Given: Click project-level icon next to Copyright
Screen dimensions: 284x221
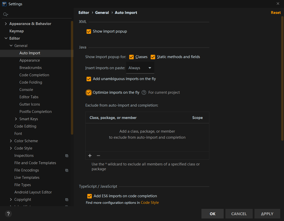Looking at the screenshot, I should click(x=67, y=200).
